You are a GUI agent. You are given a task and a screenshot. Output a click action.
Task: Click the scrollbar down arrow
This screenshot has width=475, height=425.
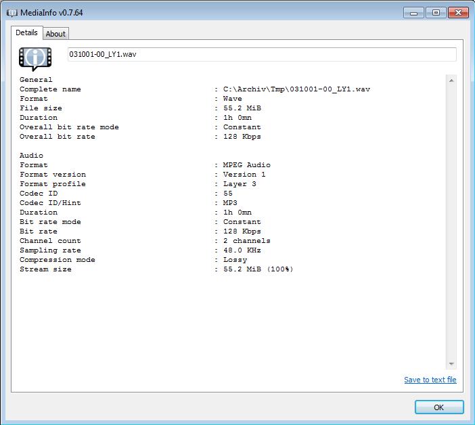[451, 364]
